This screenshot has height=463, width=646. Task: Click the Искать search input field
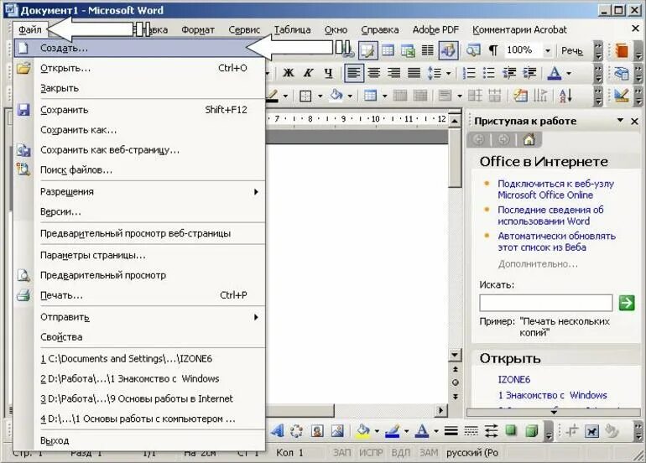(x=545, y=303)
